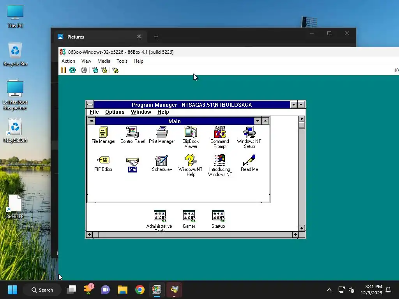Open Windows NT Setup

point(249,137)
